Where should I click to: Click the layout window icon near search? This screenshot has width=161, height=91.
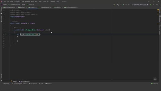157,5
